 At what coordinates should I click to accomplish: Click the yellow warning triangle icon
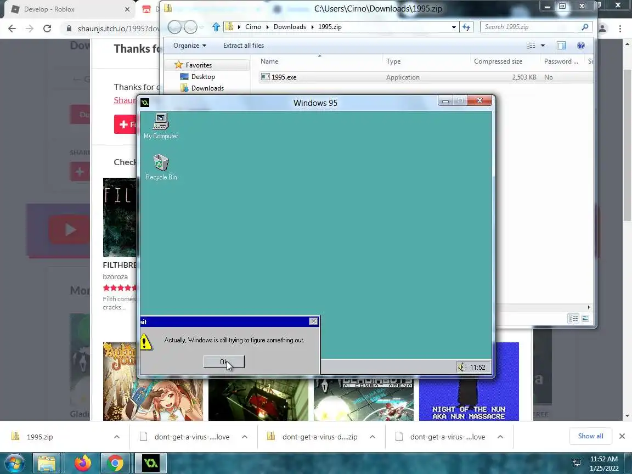(145, 342)
